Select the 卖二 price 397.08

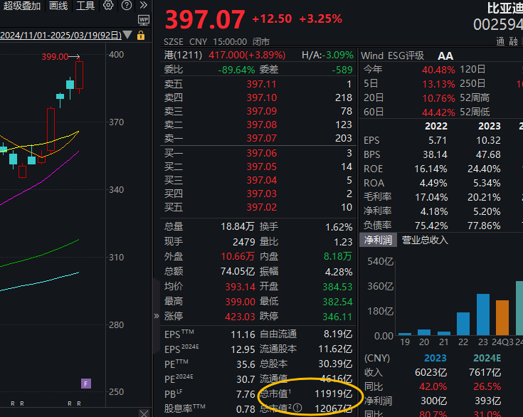tap(262, 125)
